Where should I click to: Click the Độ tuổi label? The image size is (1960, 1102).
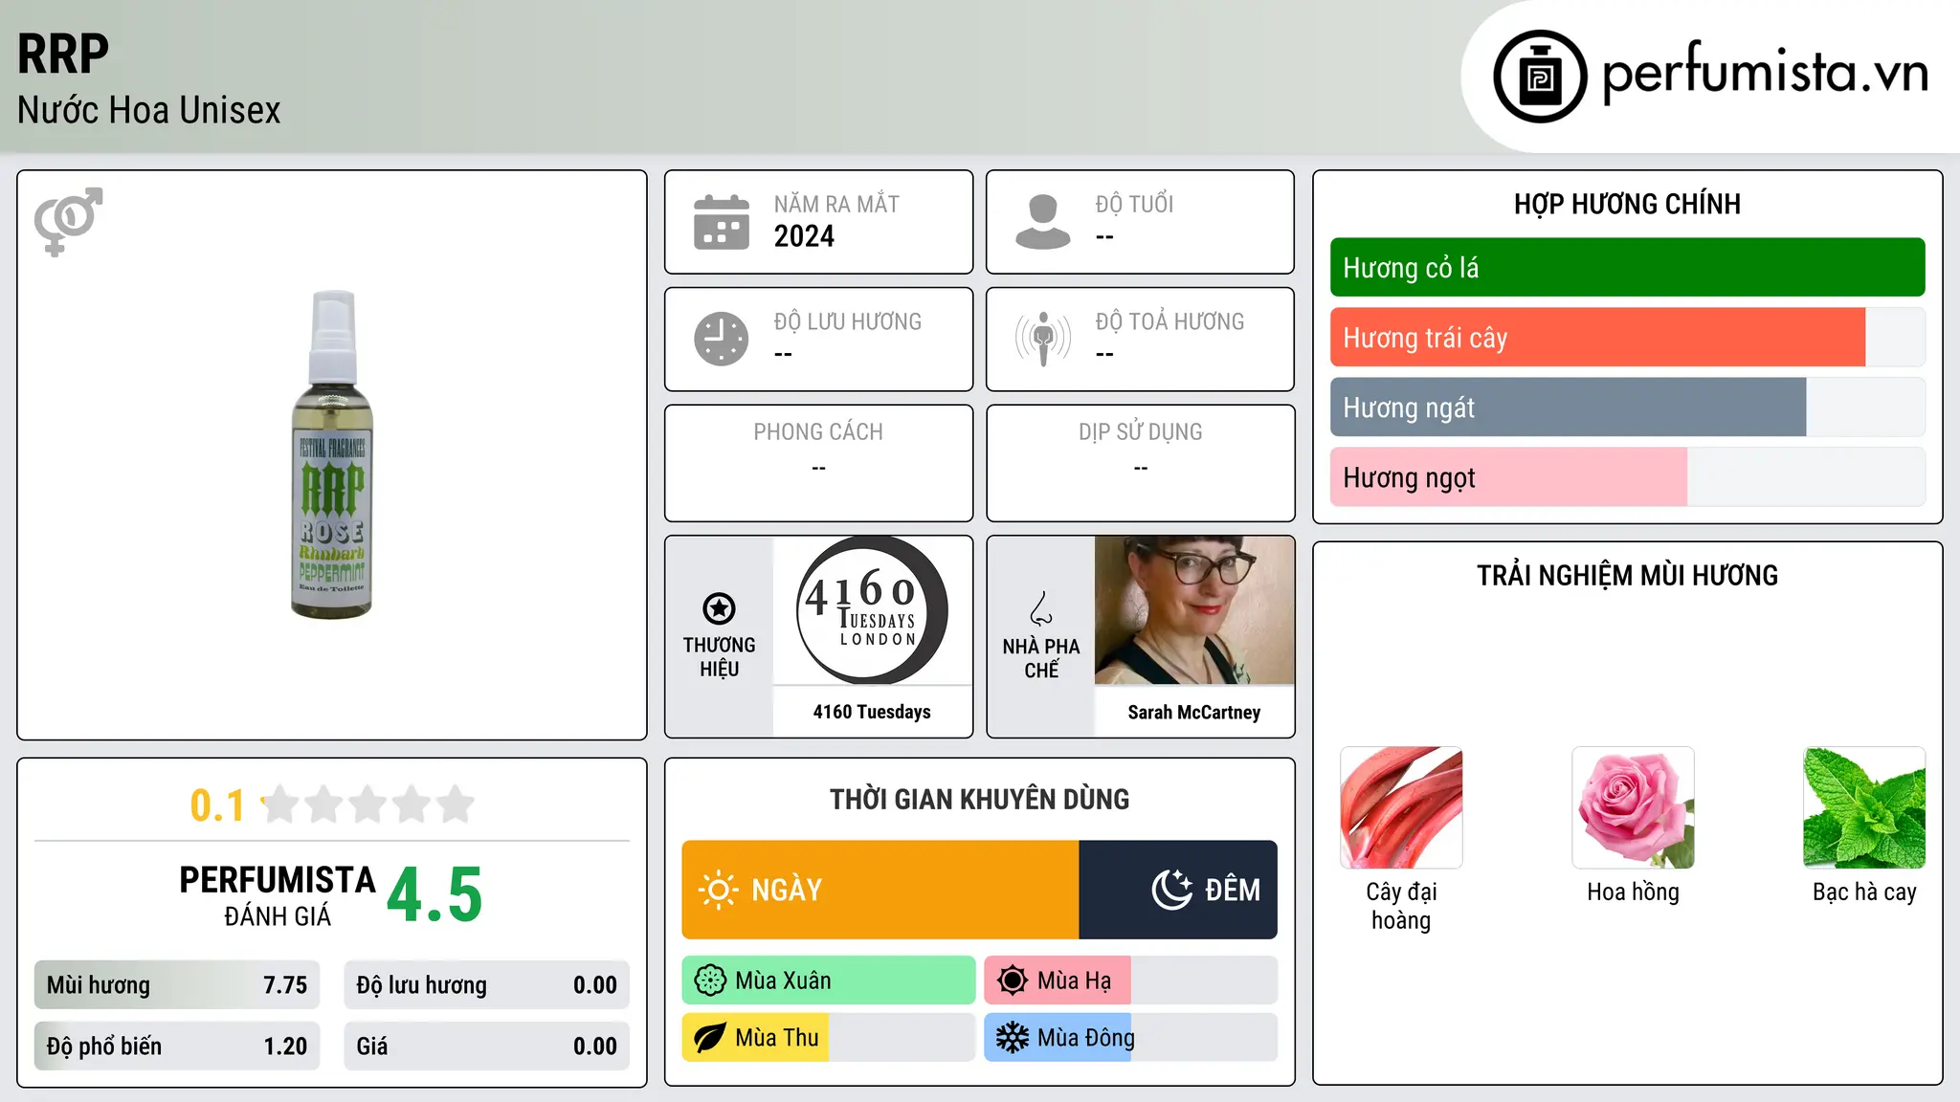tap(1134, 204)
